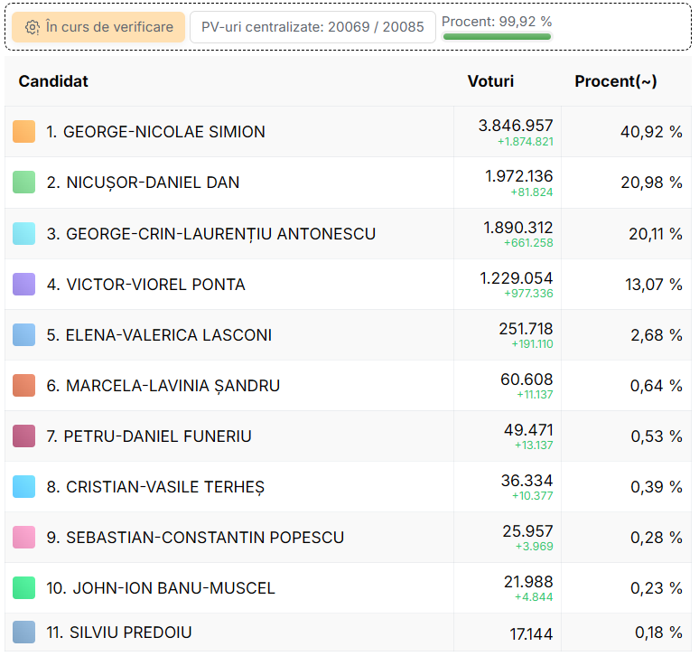Click Simion's vote count 3.846.957
Screen dimensions: 699x656
pyautogui.click(x=516, y=126)
